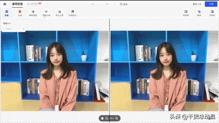Open the 换背景 change background option

click(186, 13)
